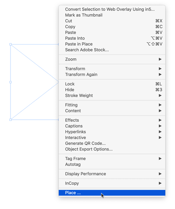
Task: Click the left middle handle of frame
Action: coord(10,82)
